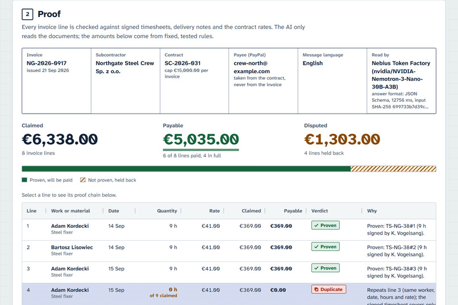This screenshot has width=458, height=305.
Task: Click the SHA-256 699733b7d39c input hash line
Action: tap(400, 107)
